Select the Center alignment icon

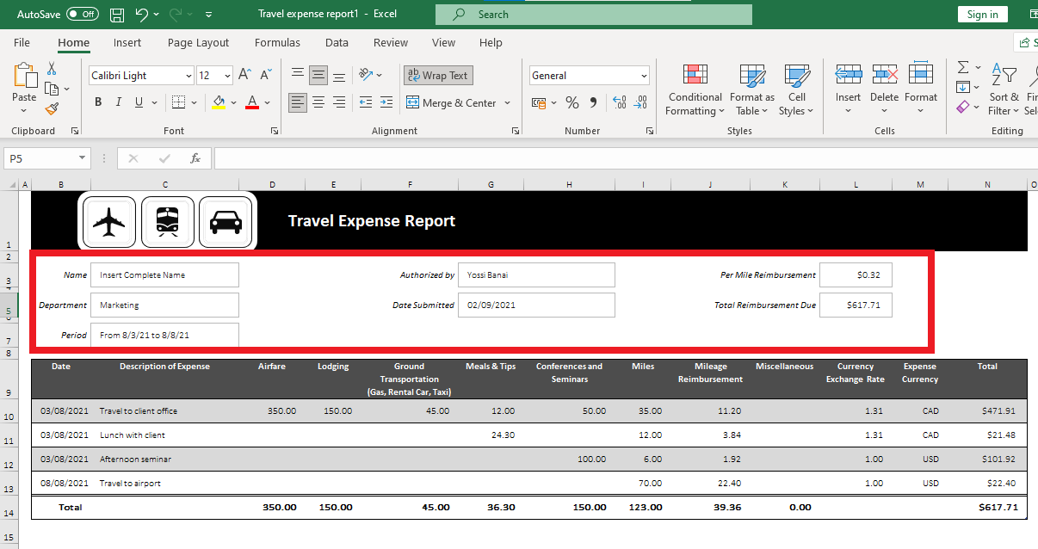click(318, 102)
